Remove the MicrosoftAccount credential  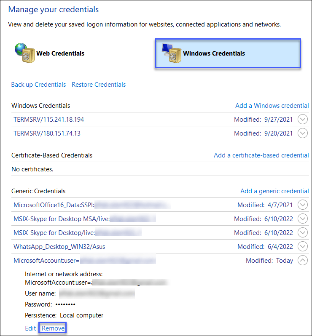coord(53,328)
